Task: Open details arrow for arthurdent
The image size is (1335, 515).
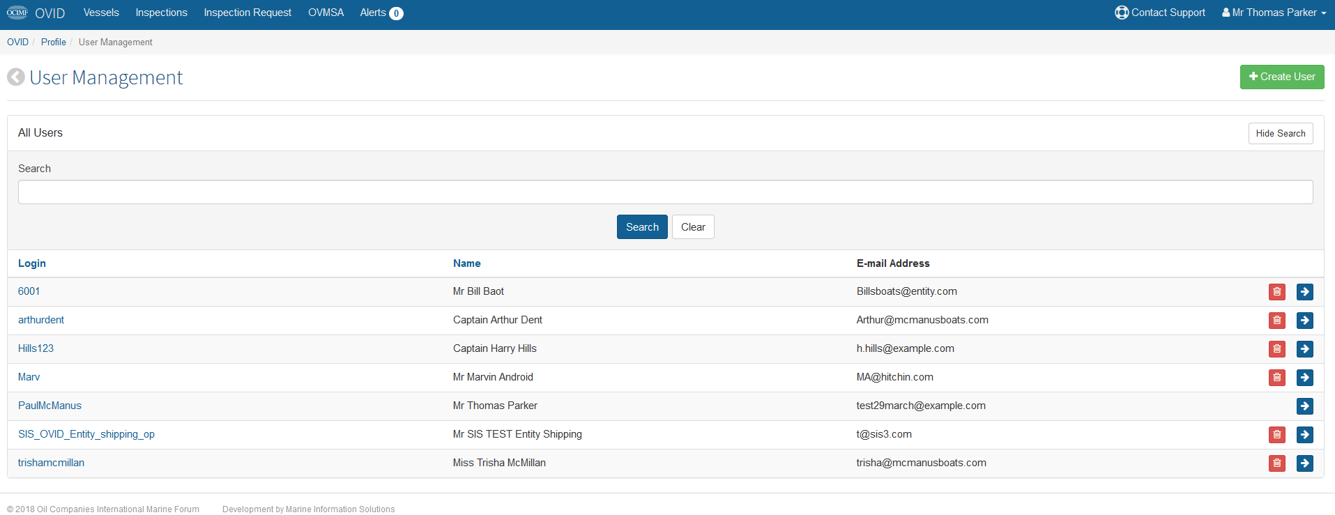Action: [1304, 321]
